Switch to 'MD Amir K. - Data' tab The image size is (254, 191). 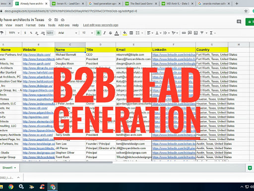pyautogui.click(x=178, y=3)
